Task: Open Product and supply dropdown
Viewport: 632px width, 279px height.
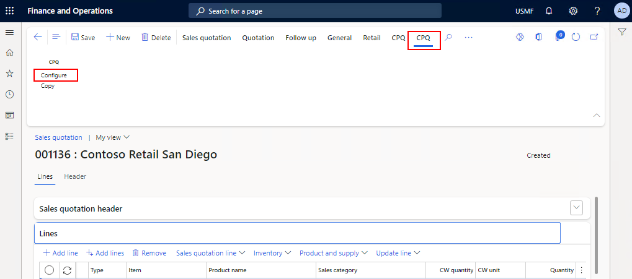Action: click(333, 253)
